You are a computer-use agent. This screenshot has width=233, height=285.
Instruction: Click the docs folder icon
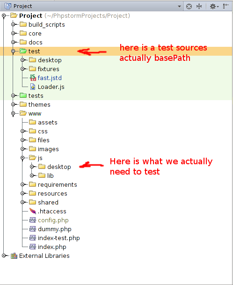click(x=23, y=42)
